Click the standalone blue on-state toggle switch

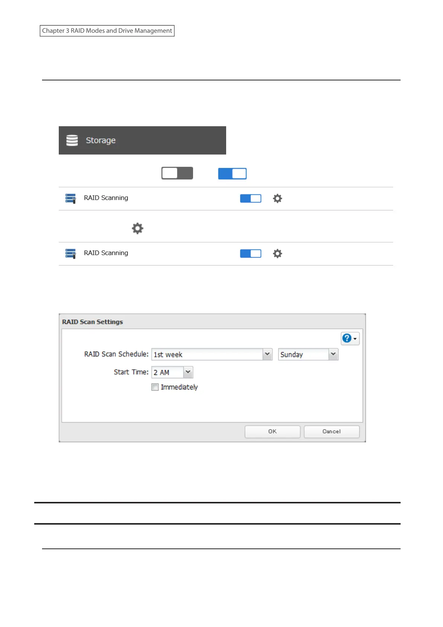click(x=232, y=174)
